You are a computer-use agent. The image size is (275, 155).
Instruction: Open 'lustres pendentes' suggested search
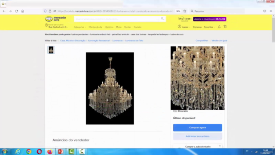tap(80, 34)
